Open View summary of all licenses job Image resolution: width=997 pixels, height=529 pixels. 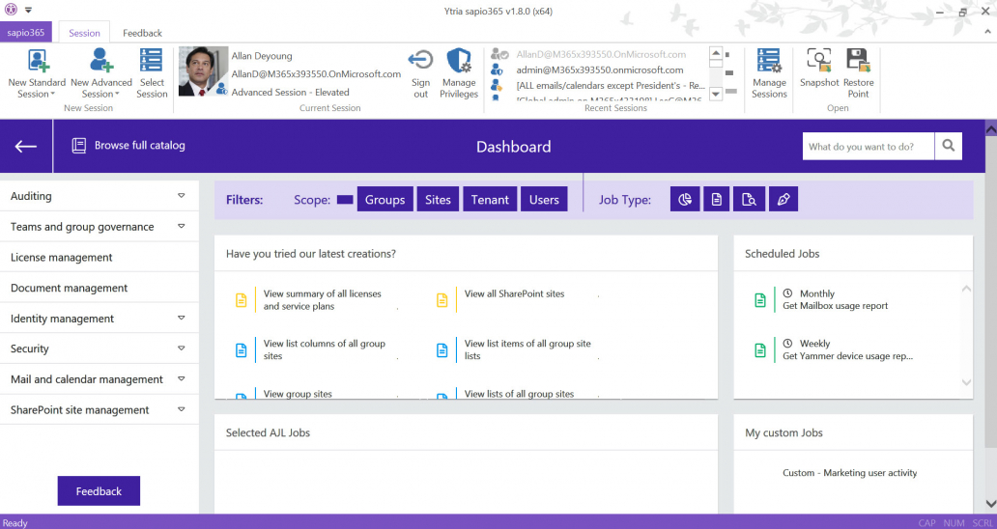[322, 300]
